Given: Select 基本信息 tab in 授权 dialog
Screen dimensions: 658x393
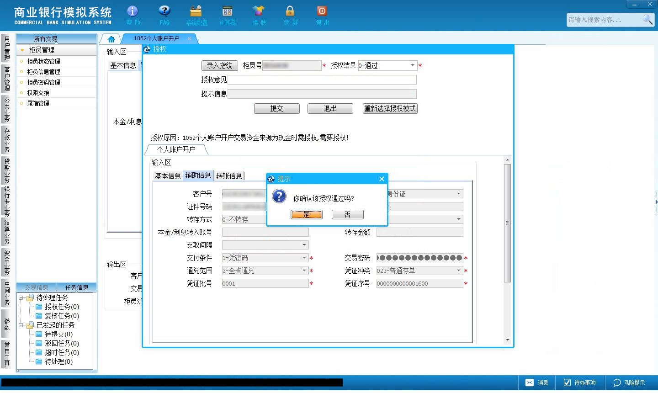Looking at the screenshot, I should [168, 176].
